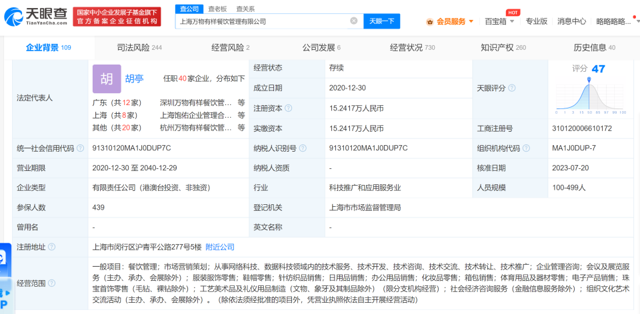The height and width of the screenshot is (314, 640).
Task: Click registered capital value beside 注册资本
Action: [x=356, y=108]
